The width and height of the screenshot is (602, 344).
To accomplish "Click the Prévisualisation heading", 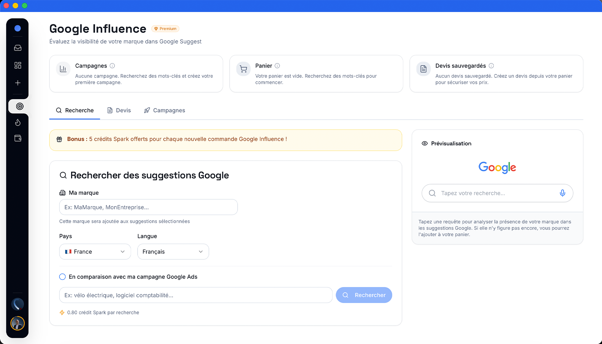I will pyautogui.click(x=451, y=144).
